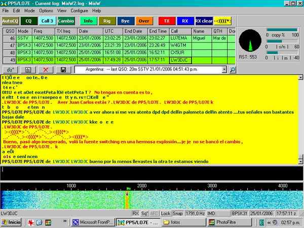Select log row with call CX5UR
The image size is (304, 228).
click(x=119, y=53)
